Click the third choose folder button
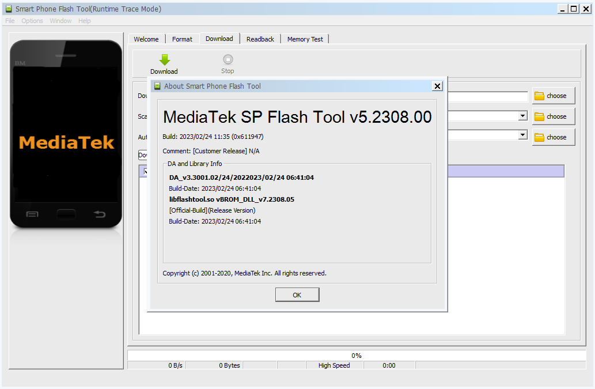Viewport: 595px width, 389px height. (x=554, y=137)
